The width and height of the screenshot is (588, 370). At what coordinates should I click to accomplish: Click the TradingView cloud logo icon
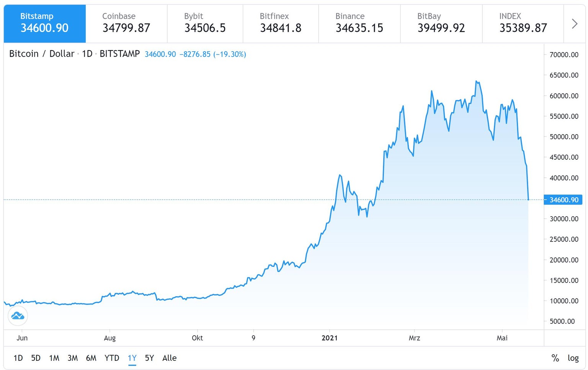(x=18, y=316)
